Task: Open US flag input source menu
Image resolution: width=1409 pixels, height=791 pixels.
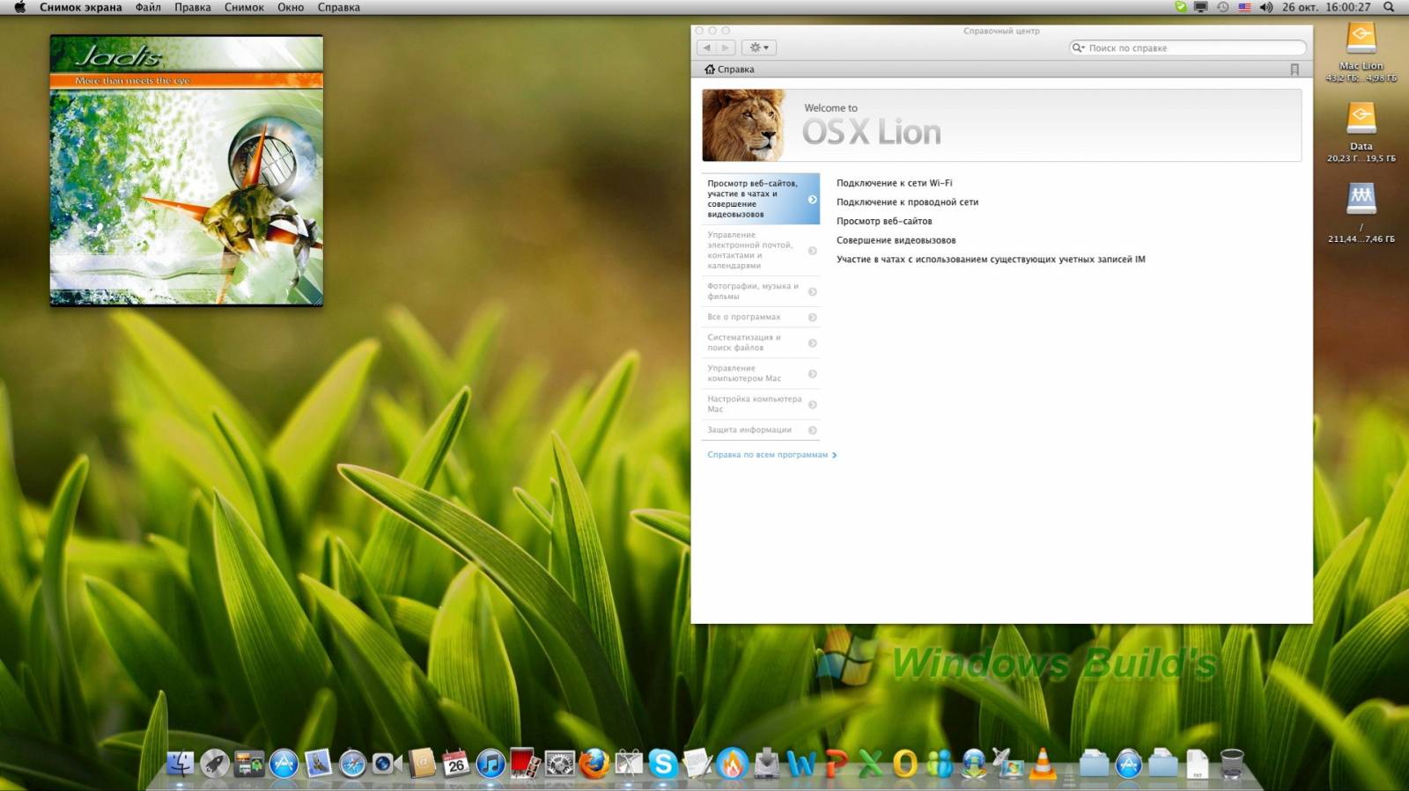Action: [1244, 7]
